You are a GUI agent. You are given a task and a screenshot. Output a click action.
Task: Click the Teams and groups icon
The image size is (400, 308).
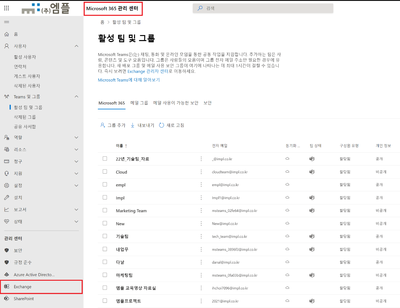[7, 97]
